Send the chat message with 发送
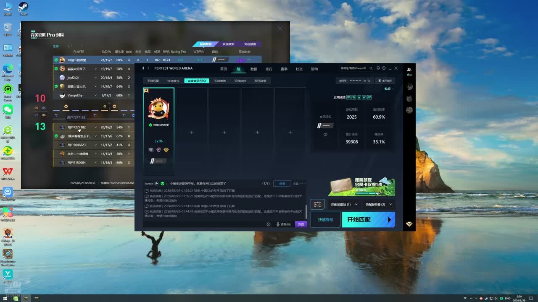This screenshot has height=302, width=538. coord(301,224)
